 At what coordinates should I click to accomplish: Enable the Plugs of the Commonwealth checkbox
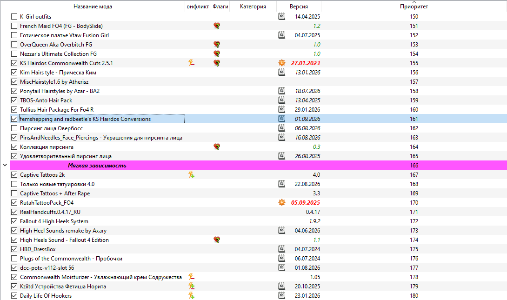tap(14, 259)
